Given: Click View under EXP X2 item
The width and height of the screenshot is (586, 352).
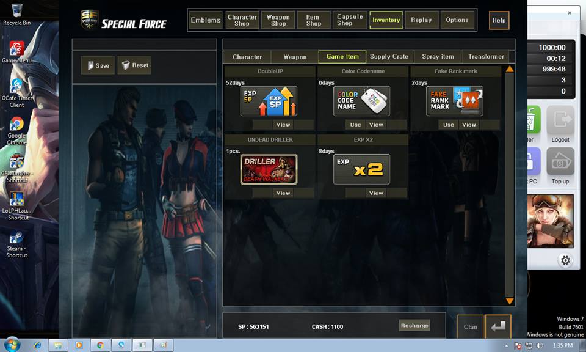Looking at the screenshot, I should click(376, 193).
